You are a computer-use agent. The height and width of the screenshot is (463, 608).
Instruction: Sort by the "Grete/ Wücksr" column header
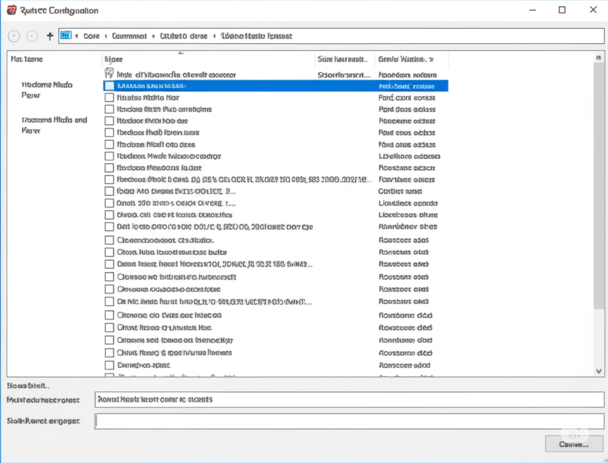pos(412,59)
